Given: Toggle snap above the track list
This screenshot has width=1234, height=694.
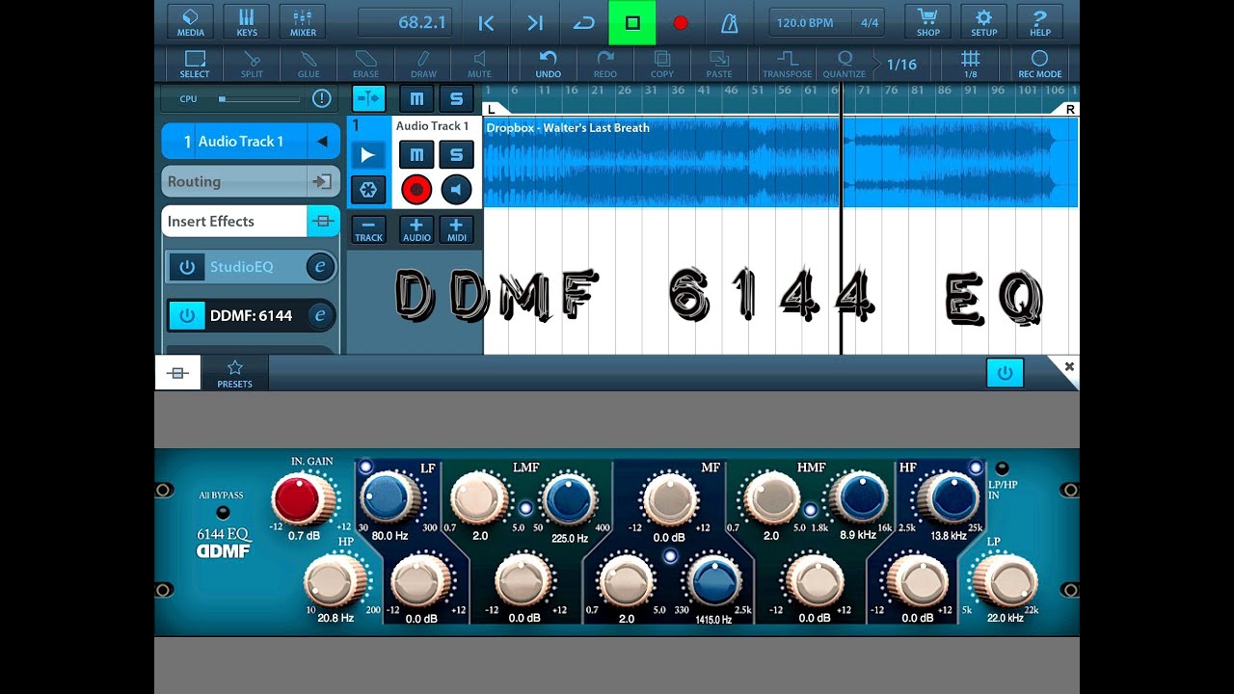Looking at the screenshot, I should coord(368,98).
